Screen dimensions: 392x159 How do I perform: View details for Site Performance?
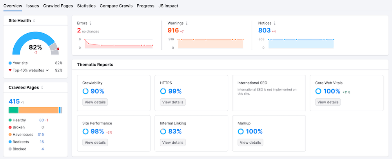coord(95,143)
